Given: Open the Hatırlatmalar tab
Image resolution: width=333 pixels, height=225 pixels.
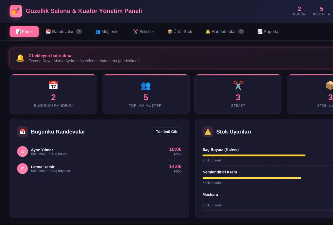Looking at the screenshot, I should coord(224,32).
